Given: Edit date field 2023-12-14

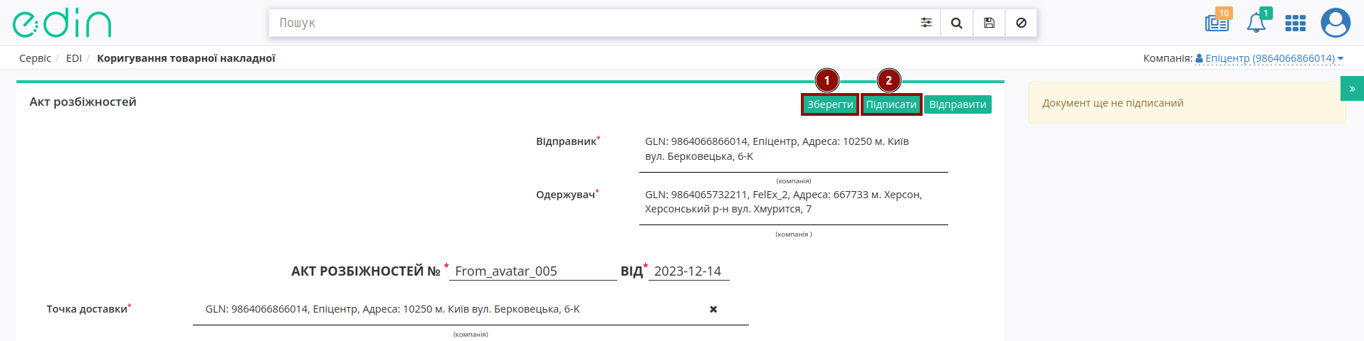Looking at the screenshot, I should (688, 271).
